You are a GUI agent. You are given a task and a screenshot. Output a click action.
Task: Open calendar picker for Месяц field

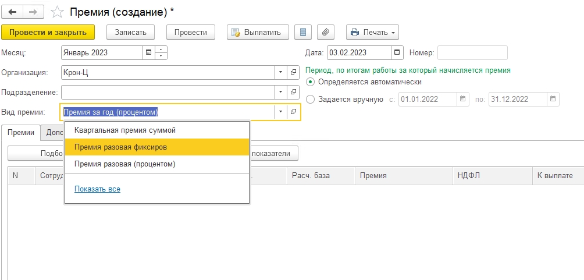(149, 52)
